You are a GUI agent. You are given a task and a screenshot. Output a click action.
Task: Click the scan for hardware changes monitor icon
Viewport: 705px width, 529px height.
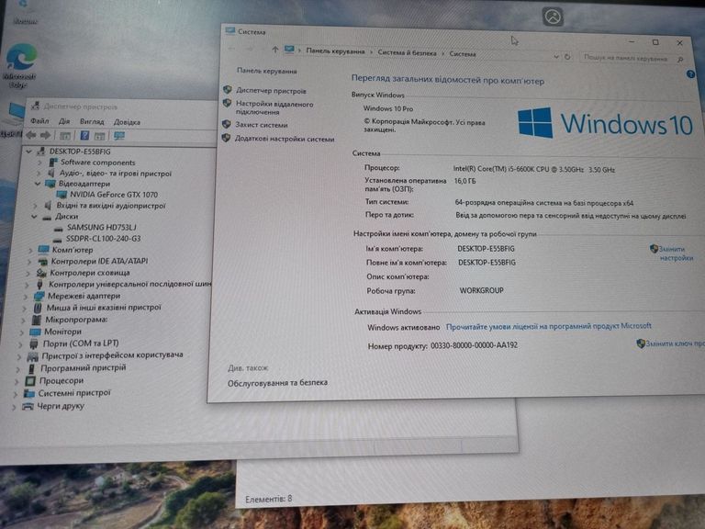[119, 135]
